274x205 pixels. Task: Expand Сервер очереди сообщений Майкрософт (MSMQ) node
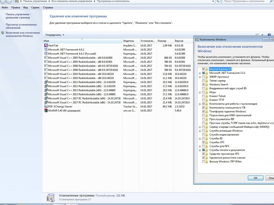coord(200,127)
